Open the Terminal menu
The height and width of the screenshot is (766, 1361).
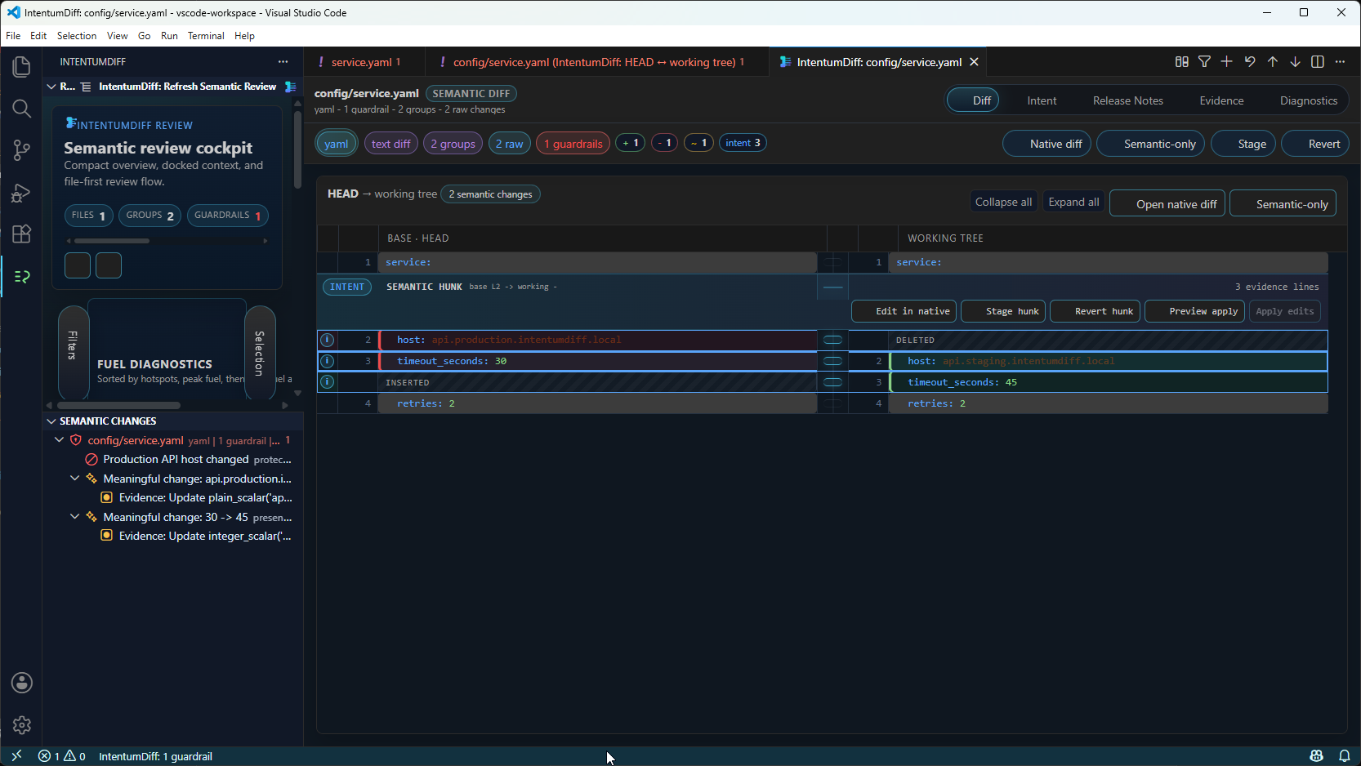point(206,36)
